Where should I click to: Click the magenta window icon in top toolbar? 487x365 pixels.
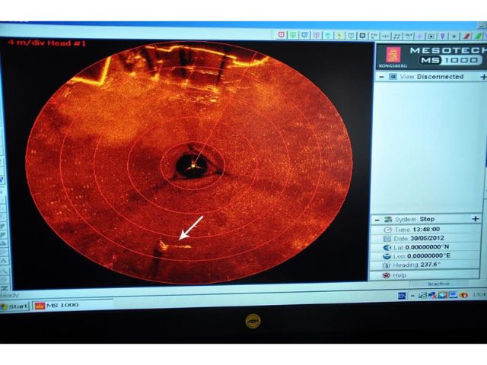[x=317, y=36]
